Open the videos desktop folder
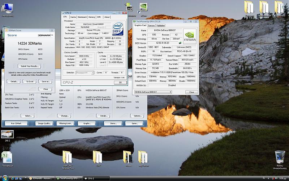The height and width of the screenshot is (181, 289). point(129,159)
